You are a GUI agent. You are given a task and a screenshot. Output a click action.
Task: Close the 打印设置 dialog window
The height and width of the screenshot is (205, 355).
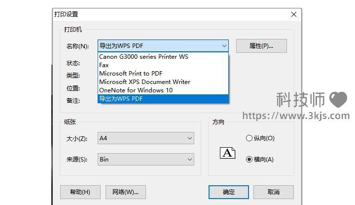[x=294, y=14]
